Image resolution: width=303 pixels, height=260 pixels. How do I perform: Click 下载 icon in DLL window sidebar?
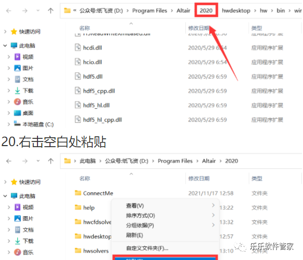tap(17, 90)
